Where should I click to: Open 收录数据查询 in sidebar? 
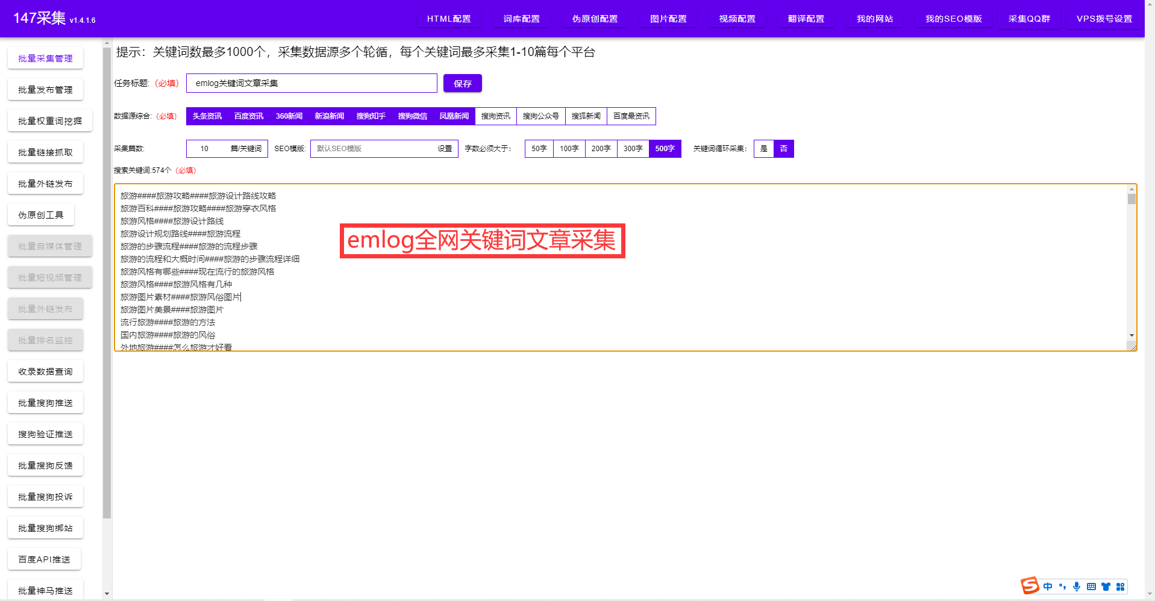pyautogui.click(x=45, y=372)
